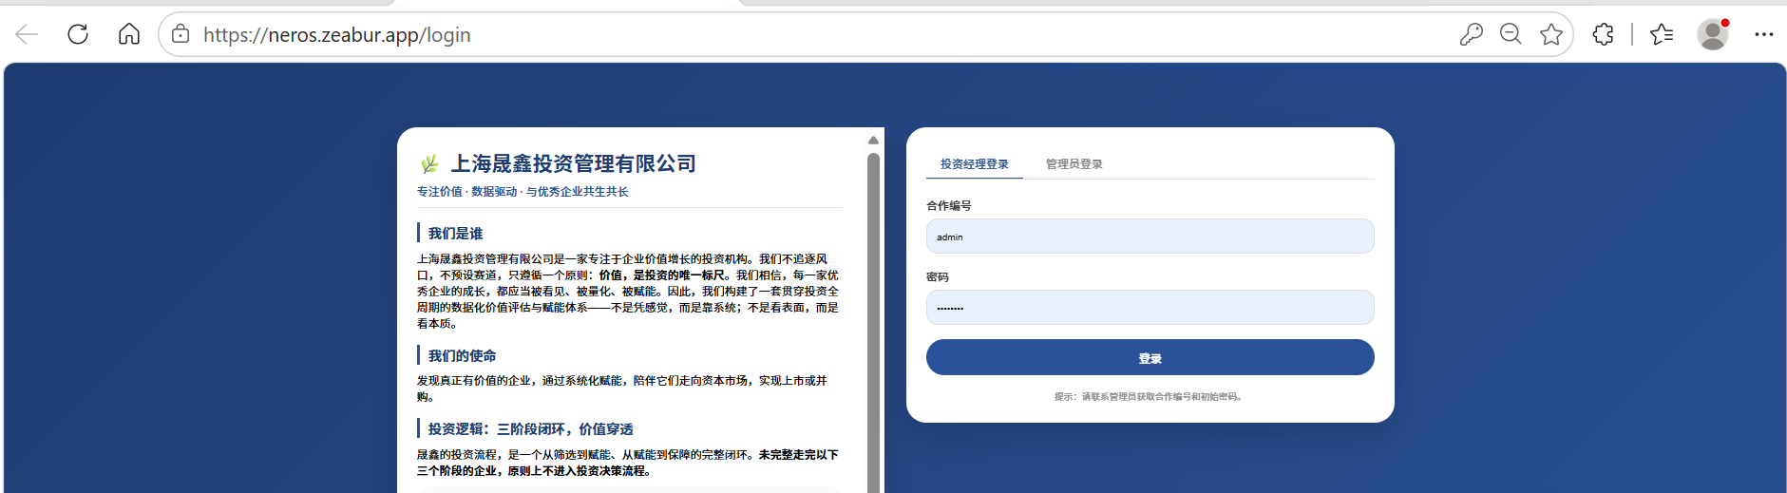Click the 密码 field label
The height and width of the screenshot is (493, 1787).
(938, 277)
